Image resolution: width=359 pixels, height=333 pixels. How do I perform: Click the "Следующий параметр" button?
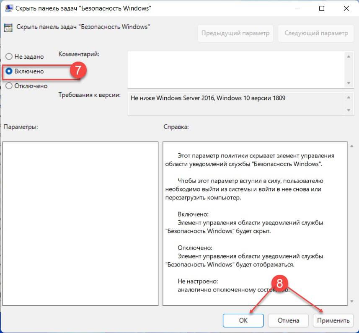click(x=316, y=33)
